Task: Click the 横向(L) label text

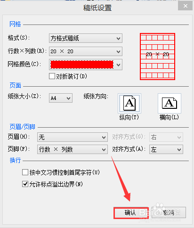Action: (x=169, y=117)
